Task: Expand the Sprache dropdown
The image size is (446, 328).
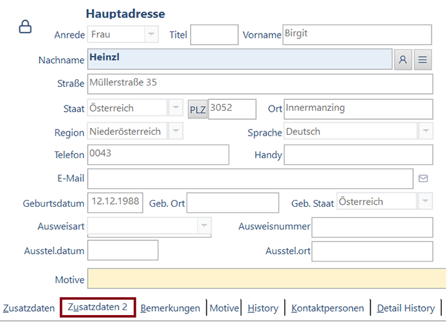Action: click(x=425, y=131)
